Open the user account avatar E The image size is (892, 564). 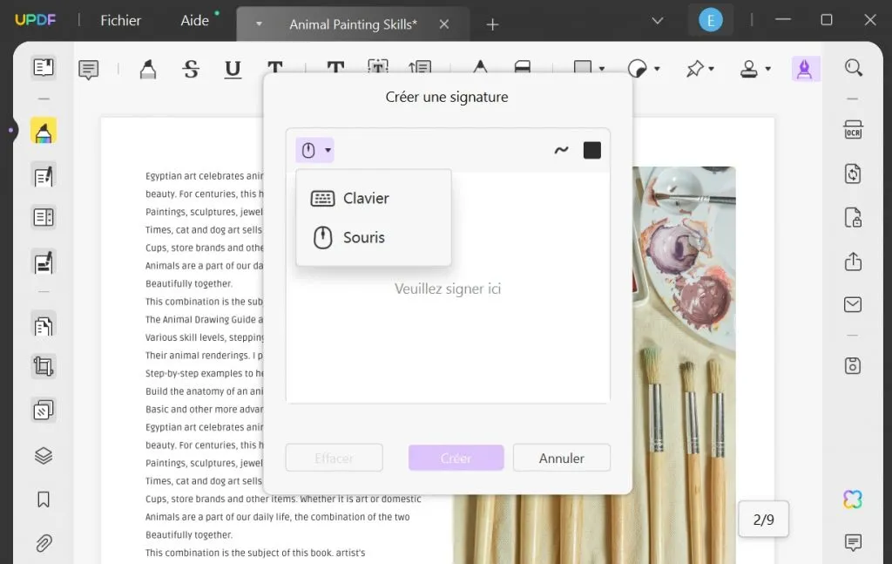tap(711, 21)
